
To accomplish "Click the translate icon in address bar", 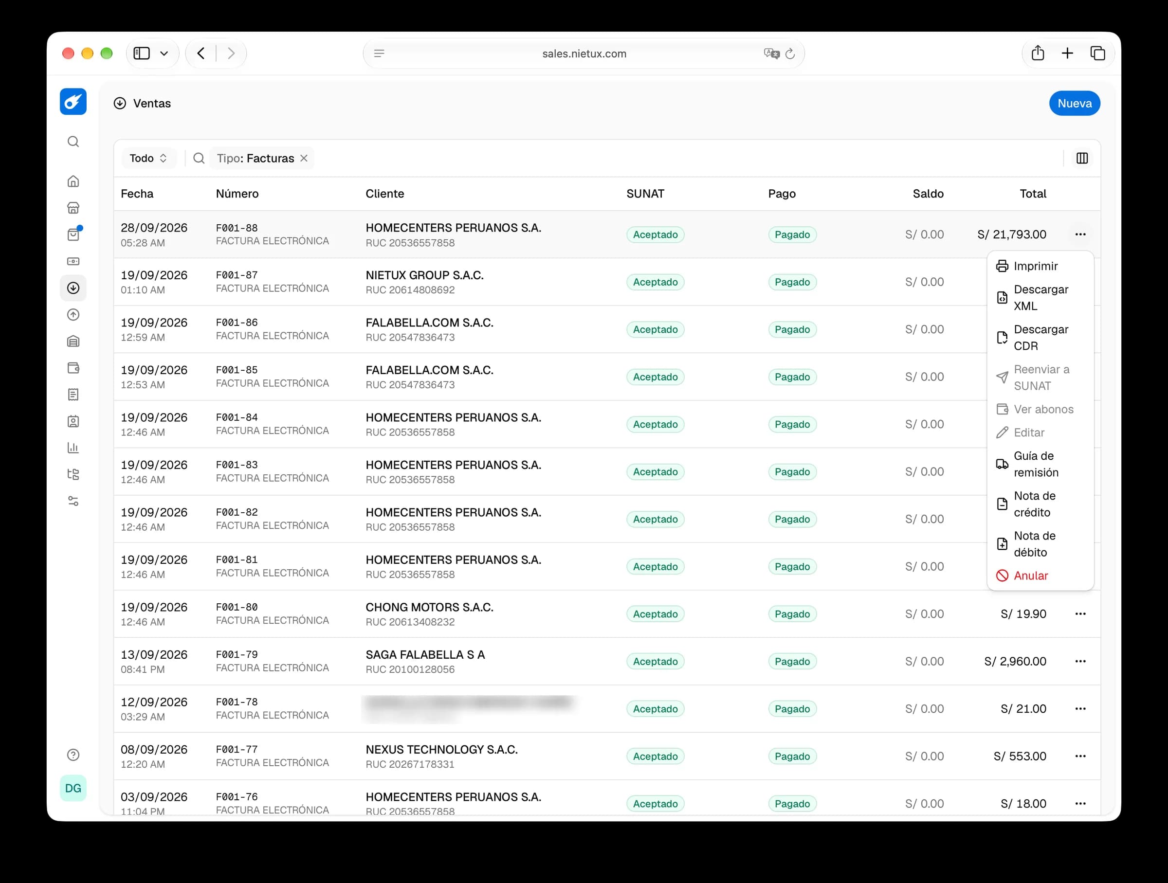I will (771, 54).
